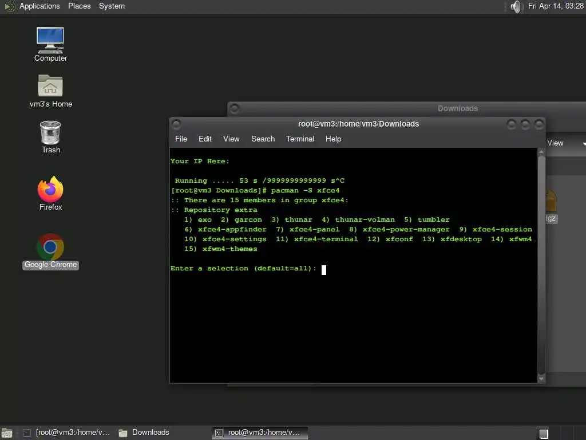Open the terminal Edit menu
This screenshot has width=586, height=440.
[205, 139]
